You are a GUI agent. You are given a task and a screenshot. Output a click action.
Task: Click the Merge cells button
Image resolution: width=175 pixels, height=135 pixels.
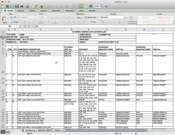[x=92, y=22]
